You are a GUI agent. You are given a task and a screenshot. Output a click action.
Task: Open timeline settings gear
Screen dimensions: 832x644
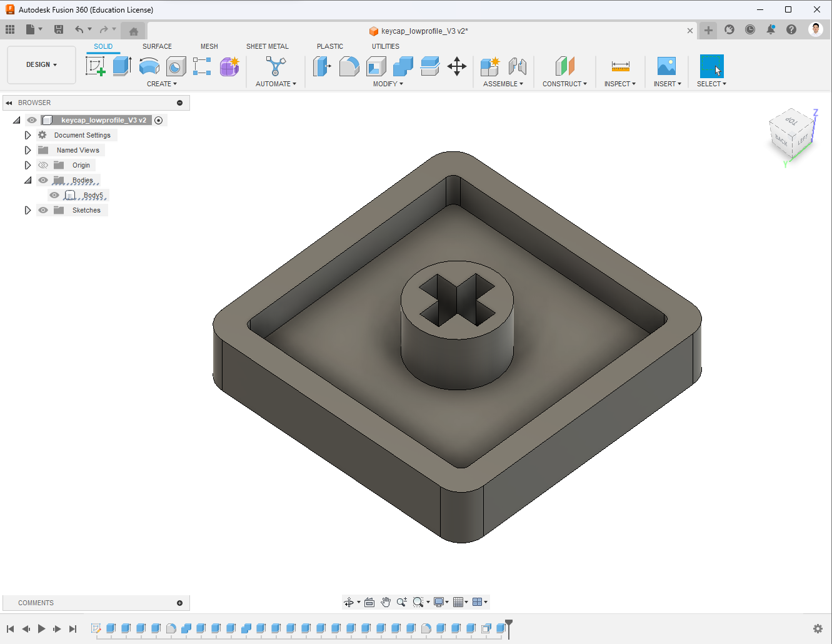point(818,628)
